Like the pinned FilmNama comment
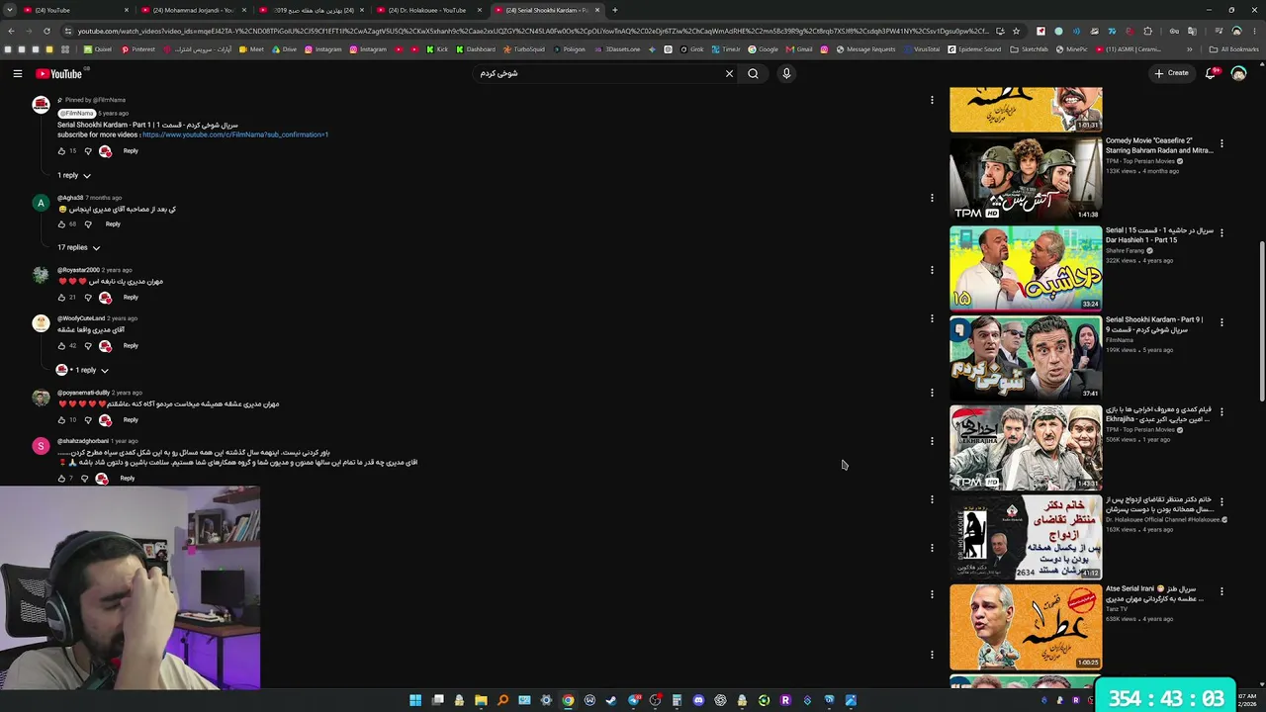Screen dimensions: 1266x712 click(x=61, y=151)
